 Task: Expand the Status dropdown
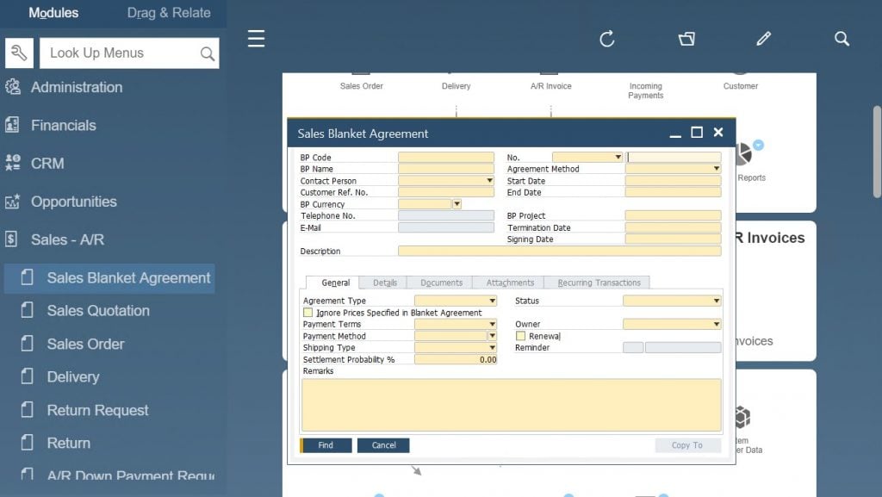point(716,301)
